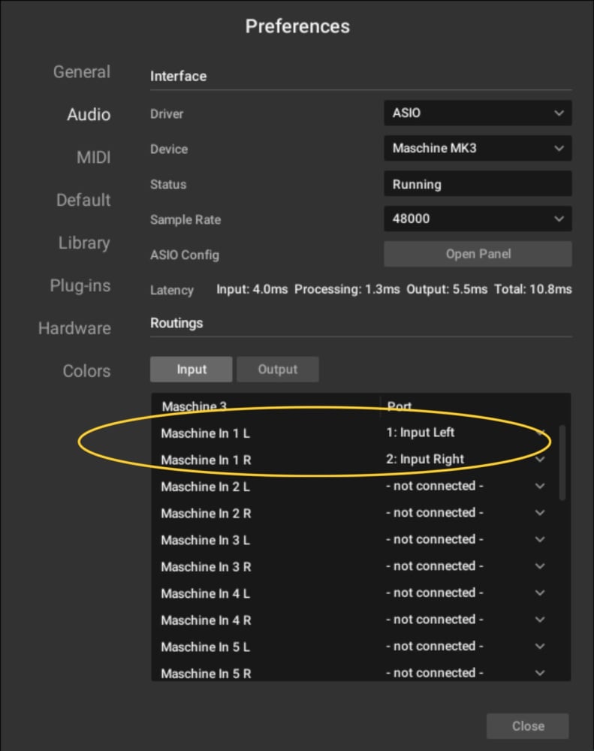Open the Plug-ins preferences section
Screen dimensions: 594x751
click(80, 285)
